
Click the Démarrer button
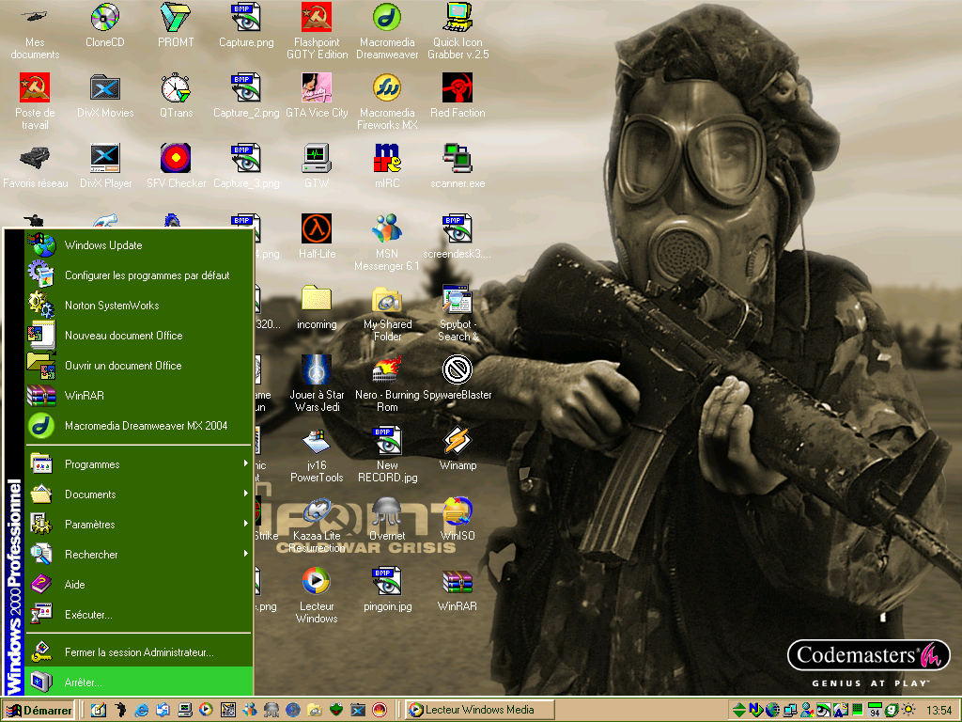[38, 711]
